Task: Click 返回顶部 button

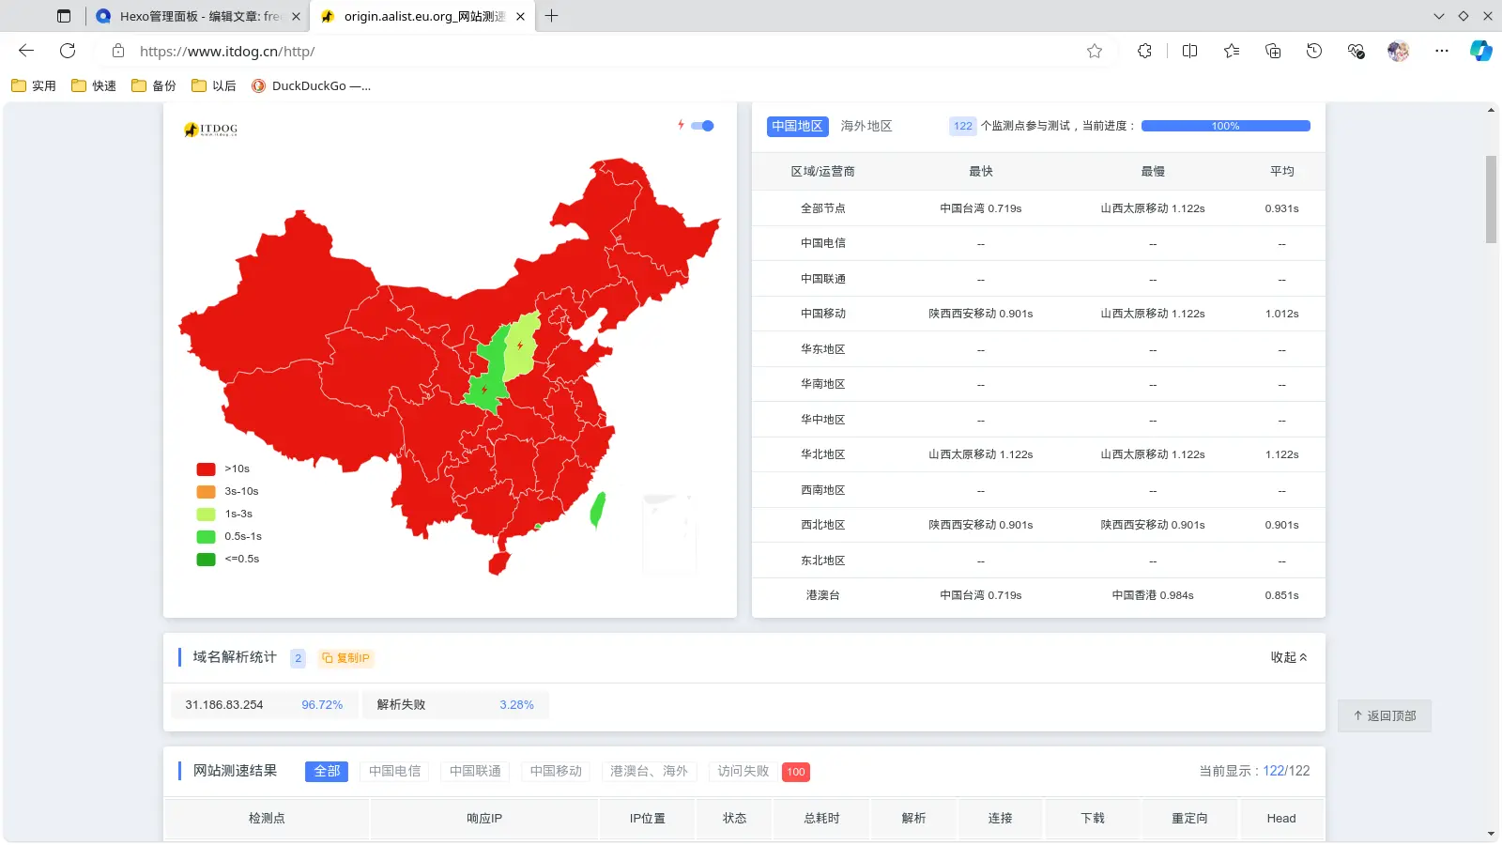Action: (x=1385, y=715)
